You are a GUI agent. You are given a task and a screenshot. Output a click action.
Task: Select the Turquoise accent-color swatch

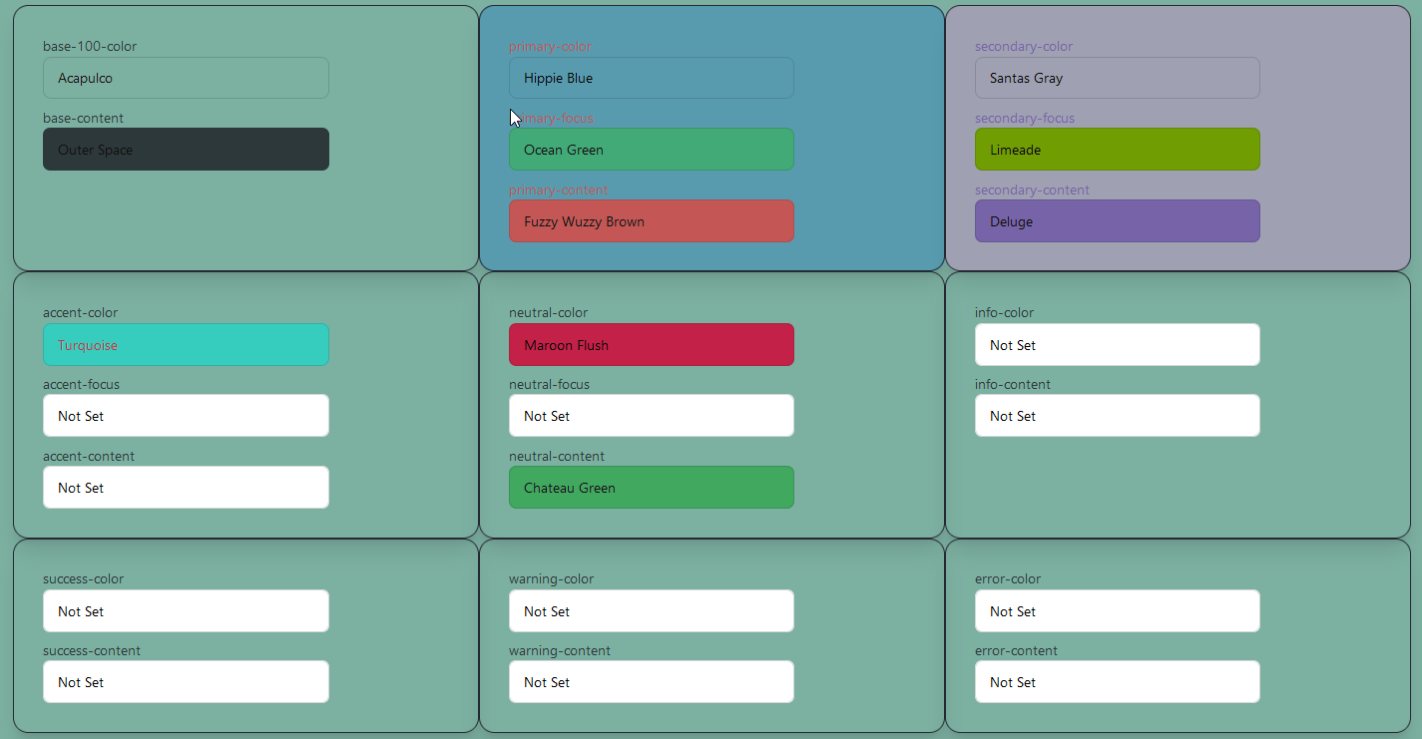186,344
